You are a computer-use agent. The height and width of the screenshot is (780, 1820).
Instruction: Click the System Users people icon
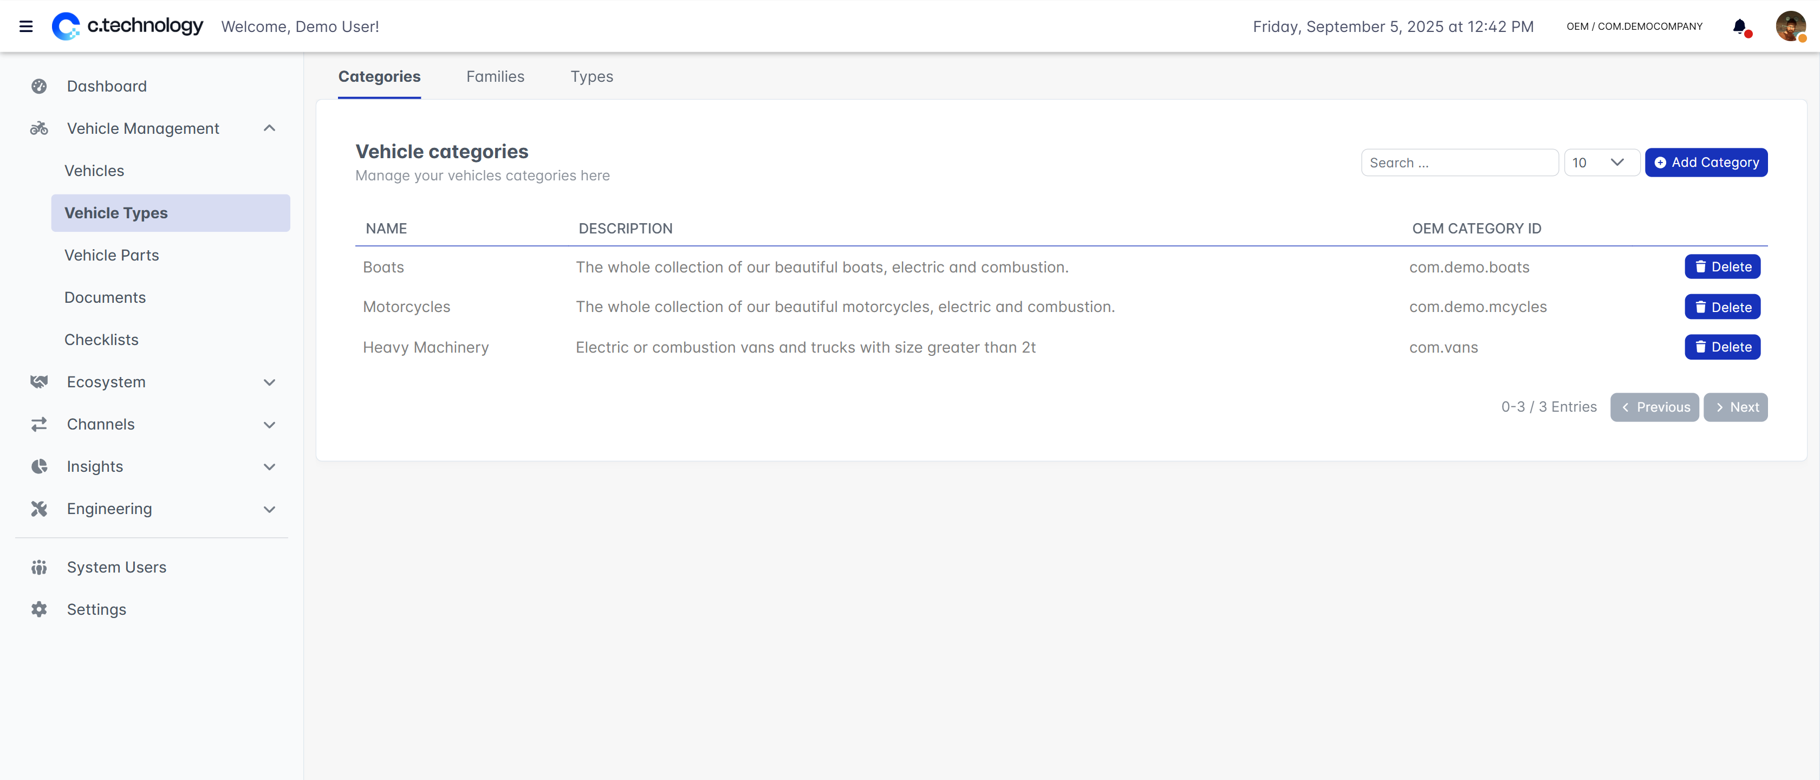click(39, 567)
